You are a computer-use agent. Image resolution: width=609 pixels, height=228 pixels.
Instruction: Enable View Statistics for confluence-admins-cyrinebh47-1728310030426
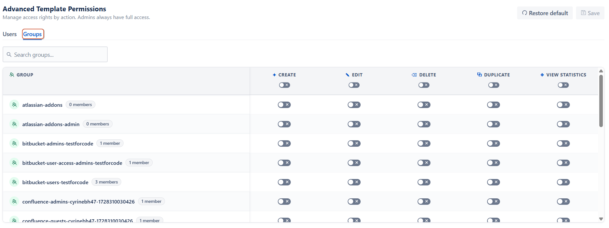point(563,202)
